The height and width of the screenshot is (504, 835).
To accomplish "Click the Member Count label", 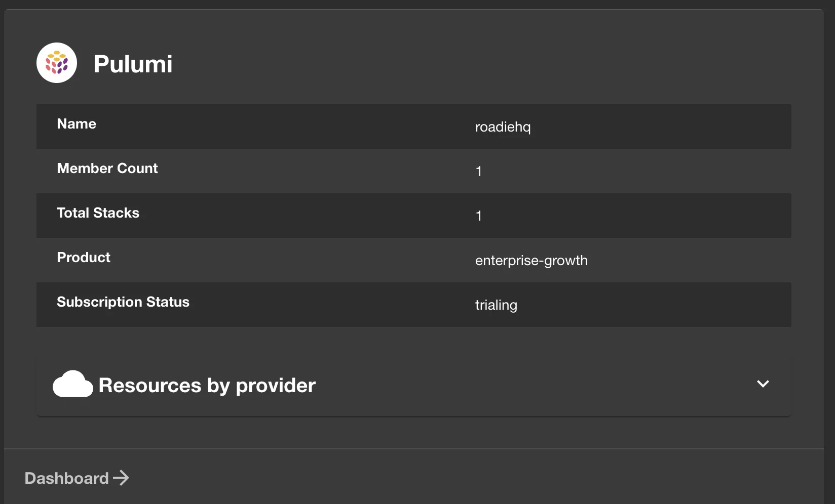I will tap(107, 169).
